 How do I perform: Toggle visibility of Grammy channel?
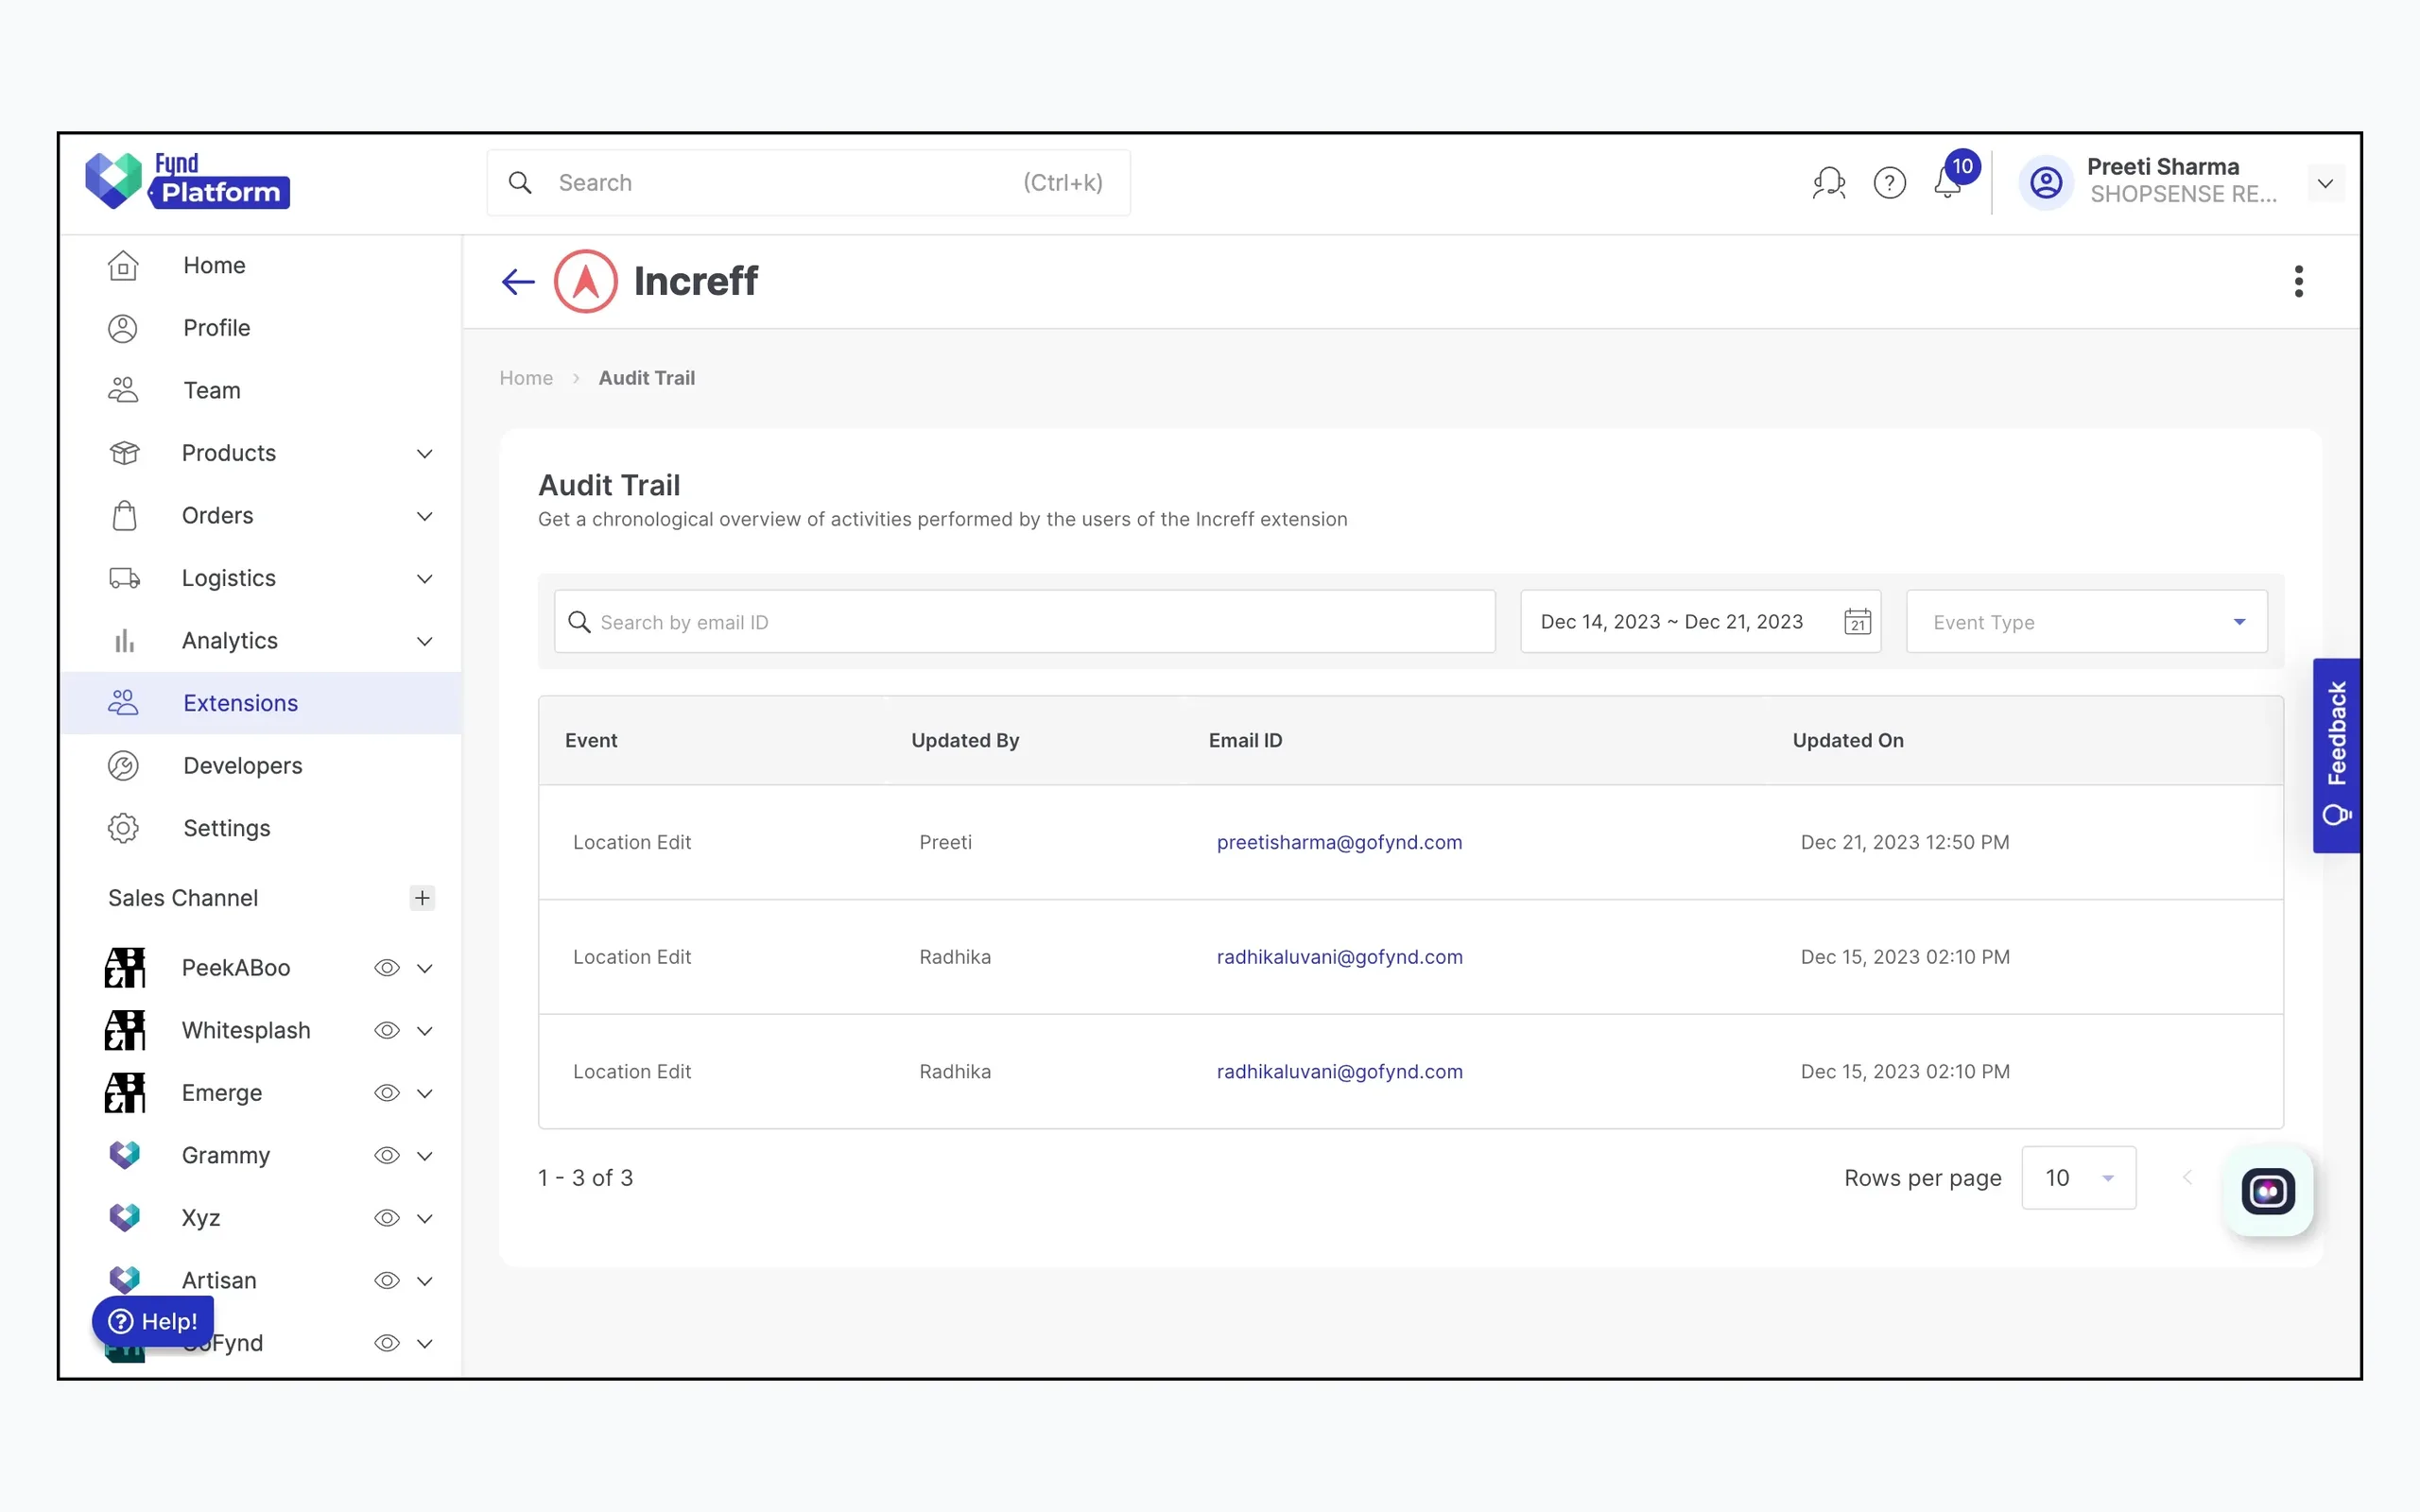point(387,1156)
